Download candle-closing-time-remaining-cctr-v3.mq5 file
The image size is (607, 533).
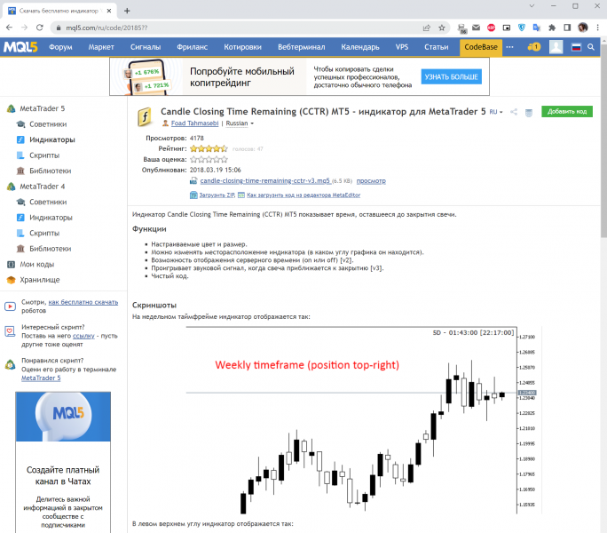(x=264, y=180)
